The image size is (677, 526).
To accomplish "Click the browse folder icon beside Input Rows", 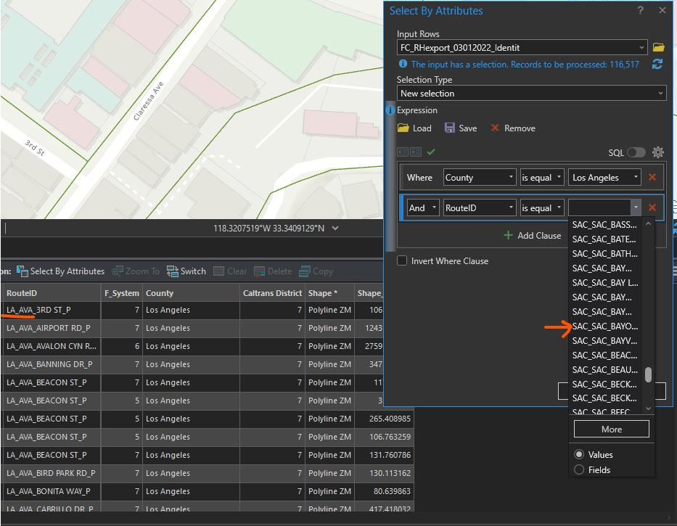I will pos(658,48).
